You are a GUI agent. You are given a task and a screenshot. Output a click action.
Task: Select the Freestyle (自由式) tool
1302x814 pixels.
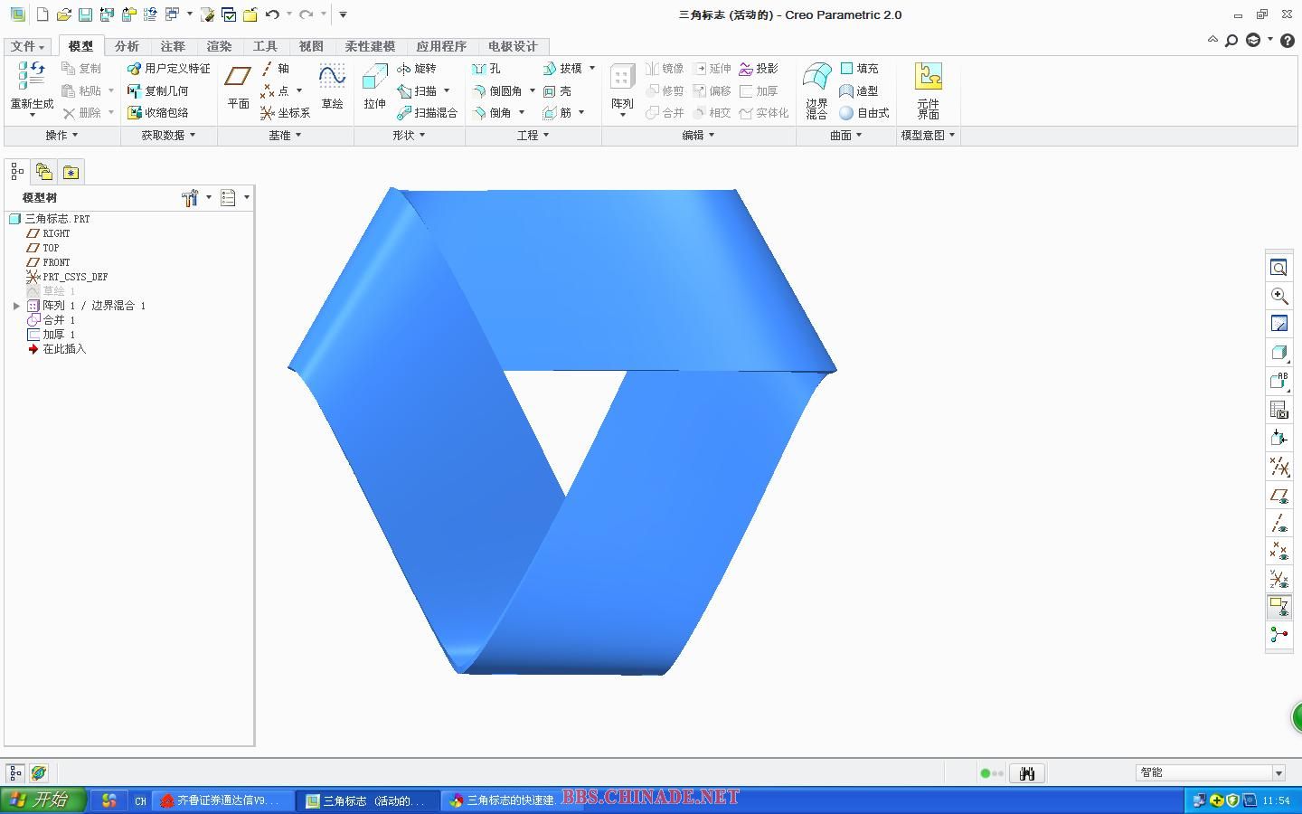864,113
